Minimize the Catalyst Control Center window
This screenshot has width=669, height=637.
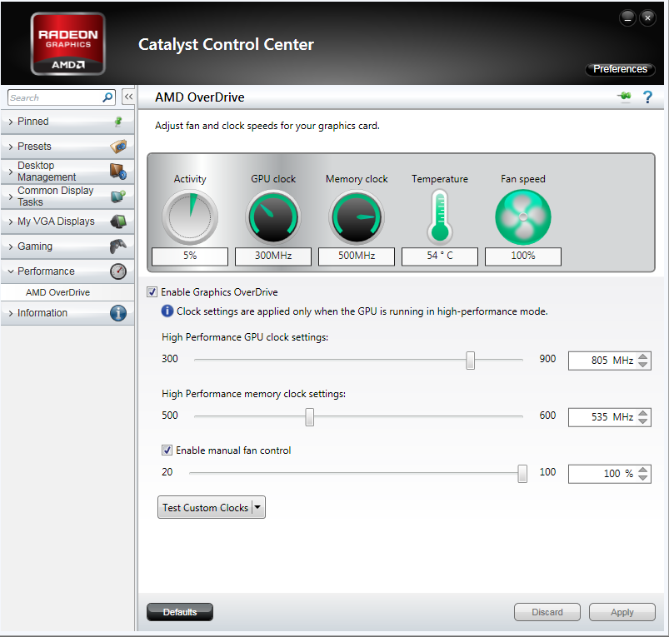[627, 18]
